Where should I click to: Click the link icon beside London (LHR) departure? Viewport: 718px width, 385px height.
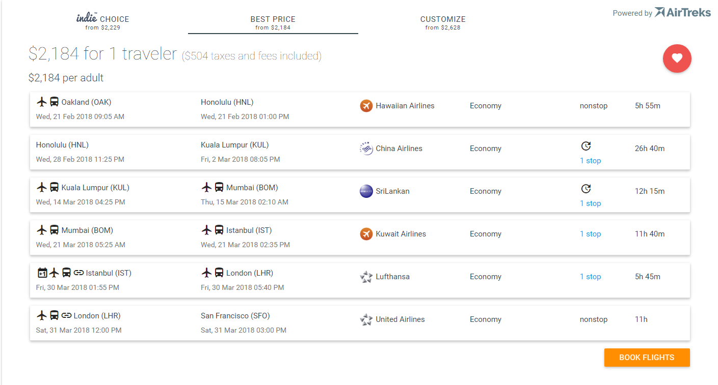coord(66,316)
